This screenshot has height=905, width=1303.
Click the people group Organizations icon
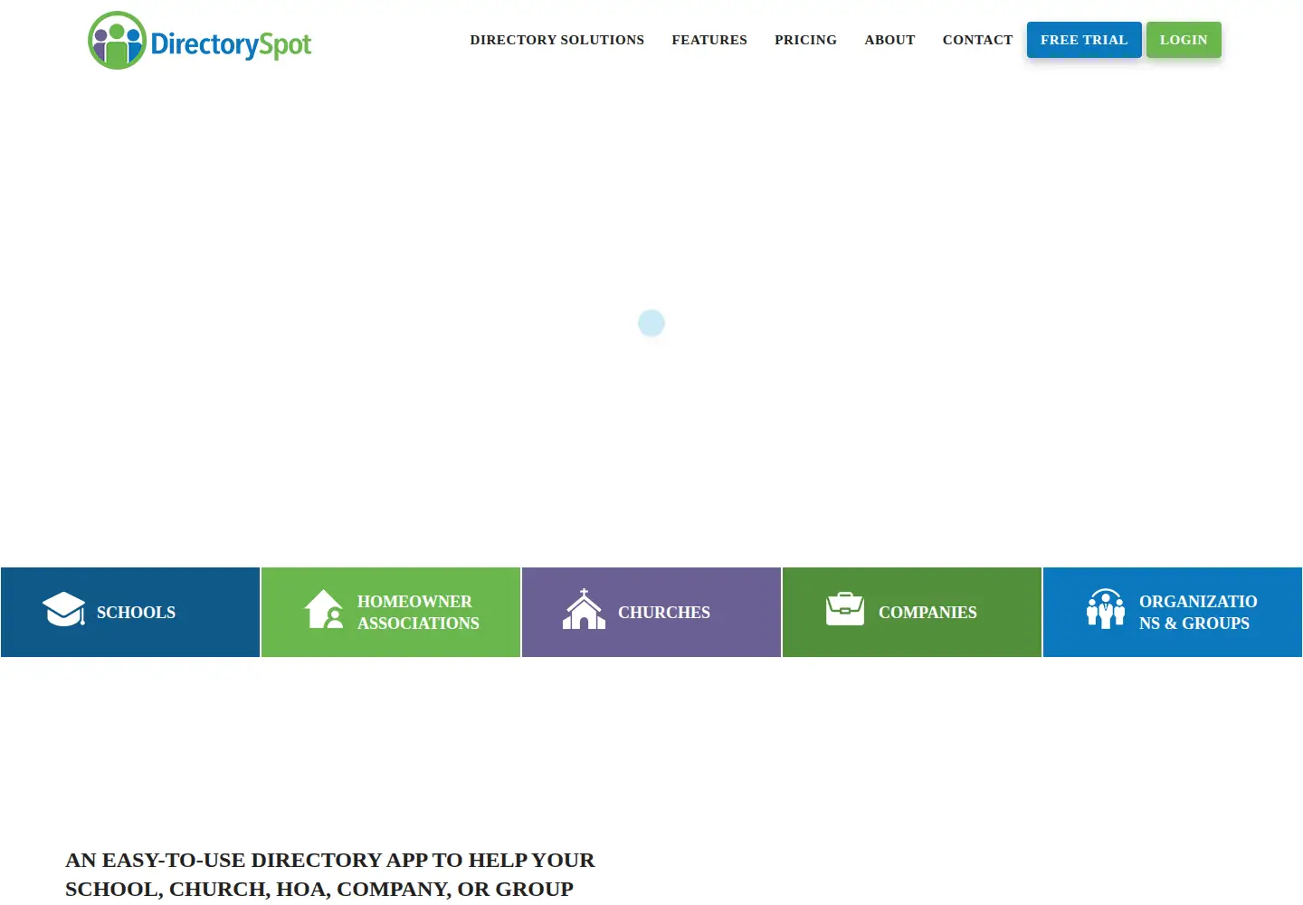[1106, 609]
